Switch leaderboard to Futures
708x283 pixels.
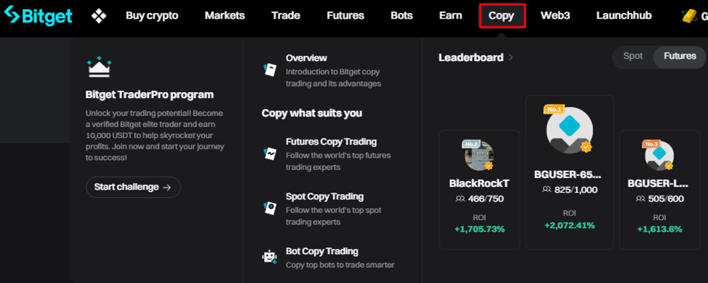click(x=680, y=56)
